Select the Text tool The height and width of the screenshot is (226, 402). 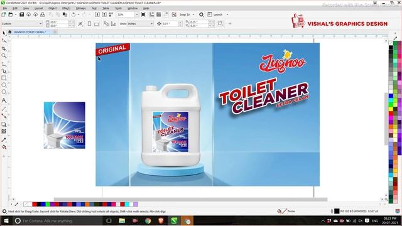tap(4, 100)
